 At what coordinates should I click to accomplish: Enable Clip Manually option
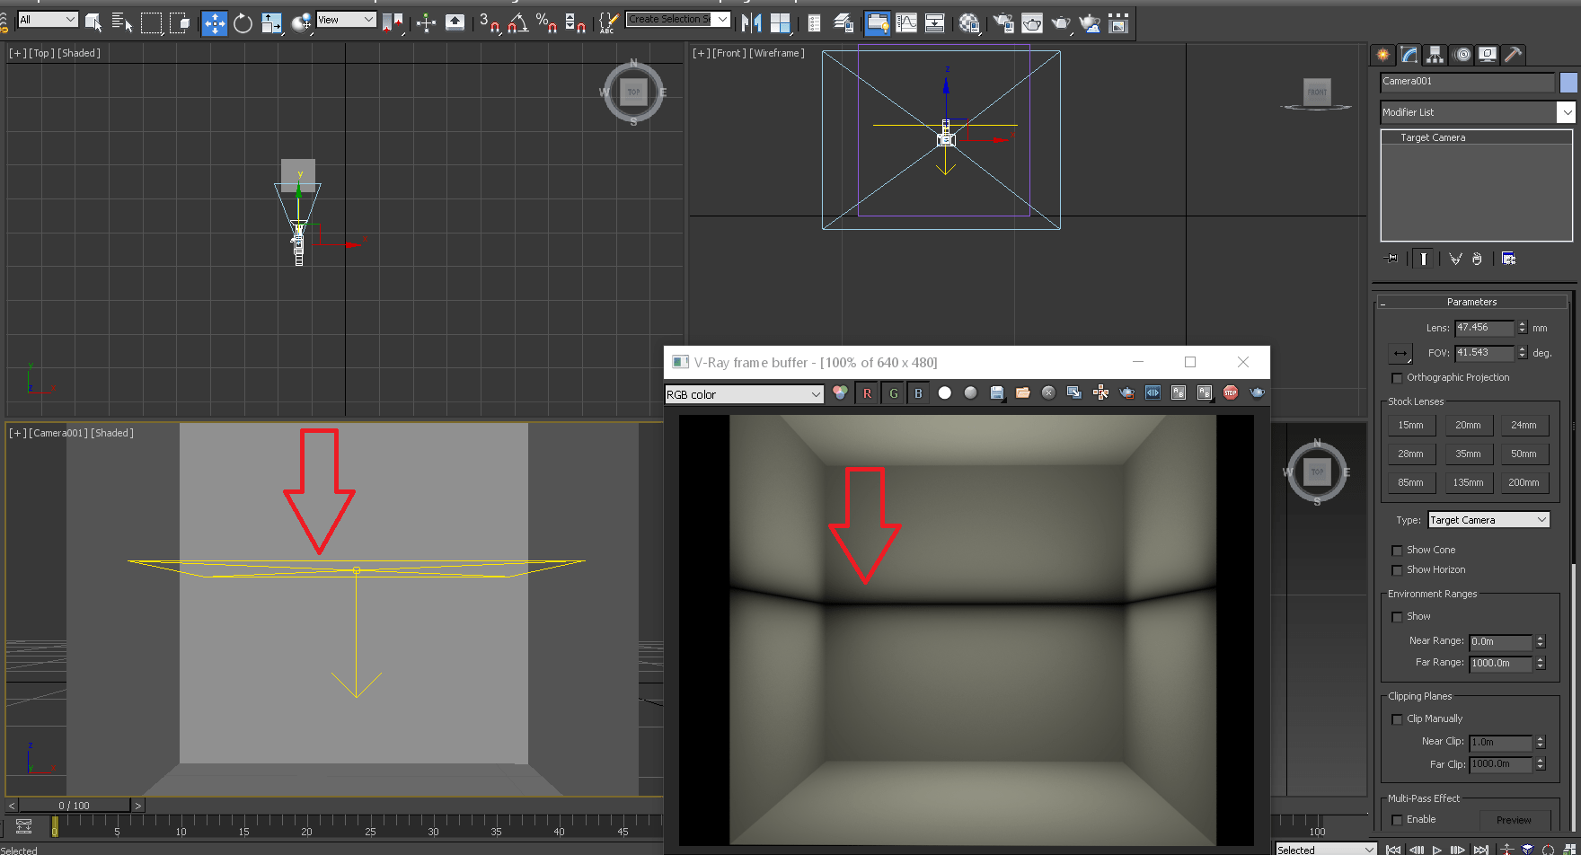(x=1397, y=719)
